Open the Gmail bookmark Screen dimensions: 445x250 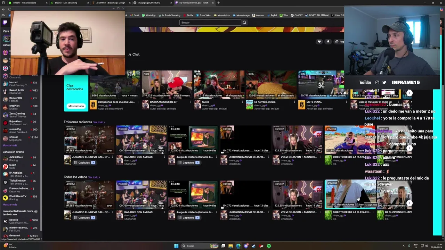pyautogui.click(x=135, y=15)
